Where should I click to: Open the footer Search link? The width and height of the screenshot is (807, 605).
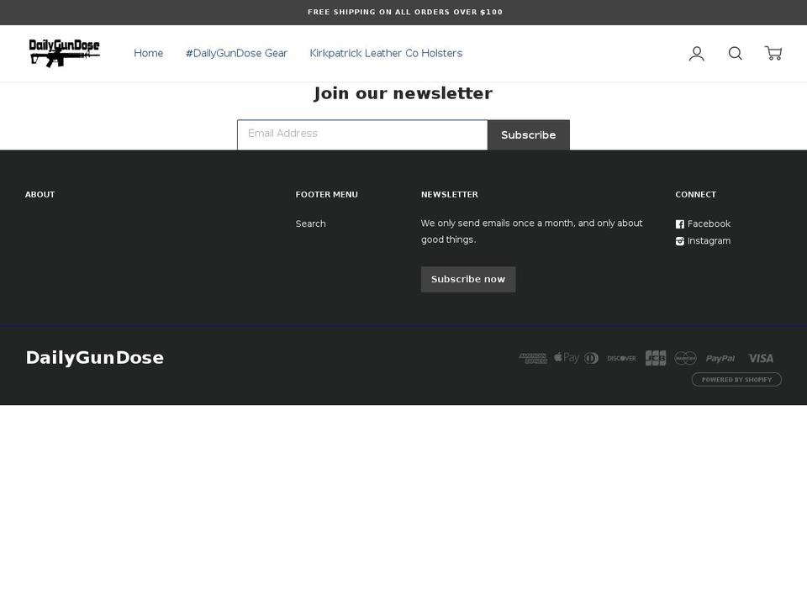(310, 224)
